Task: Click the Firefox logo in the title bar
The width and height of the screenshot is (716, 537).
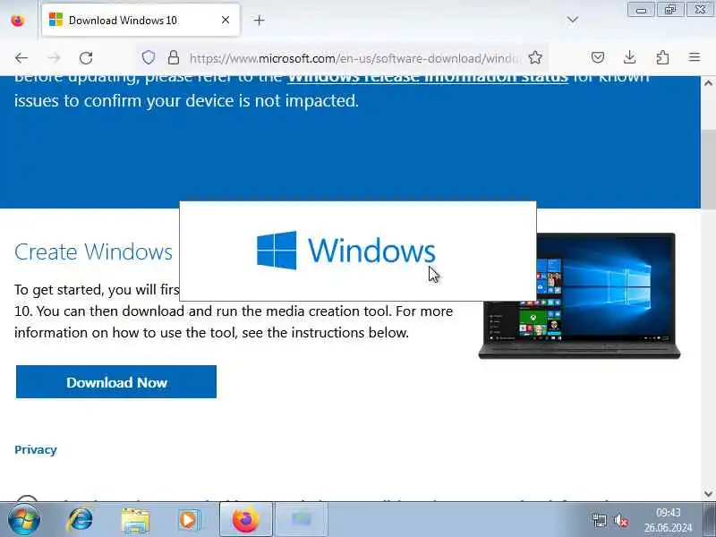Action: pyautogui.click(x=17, y=20)
